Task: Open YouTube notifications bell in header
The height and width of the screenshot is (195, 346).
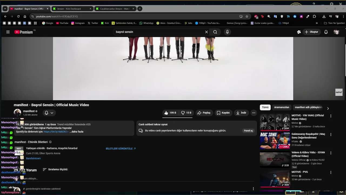Action: click(x=326, y=32)
